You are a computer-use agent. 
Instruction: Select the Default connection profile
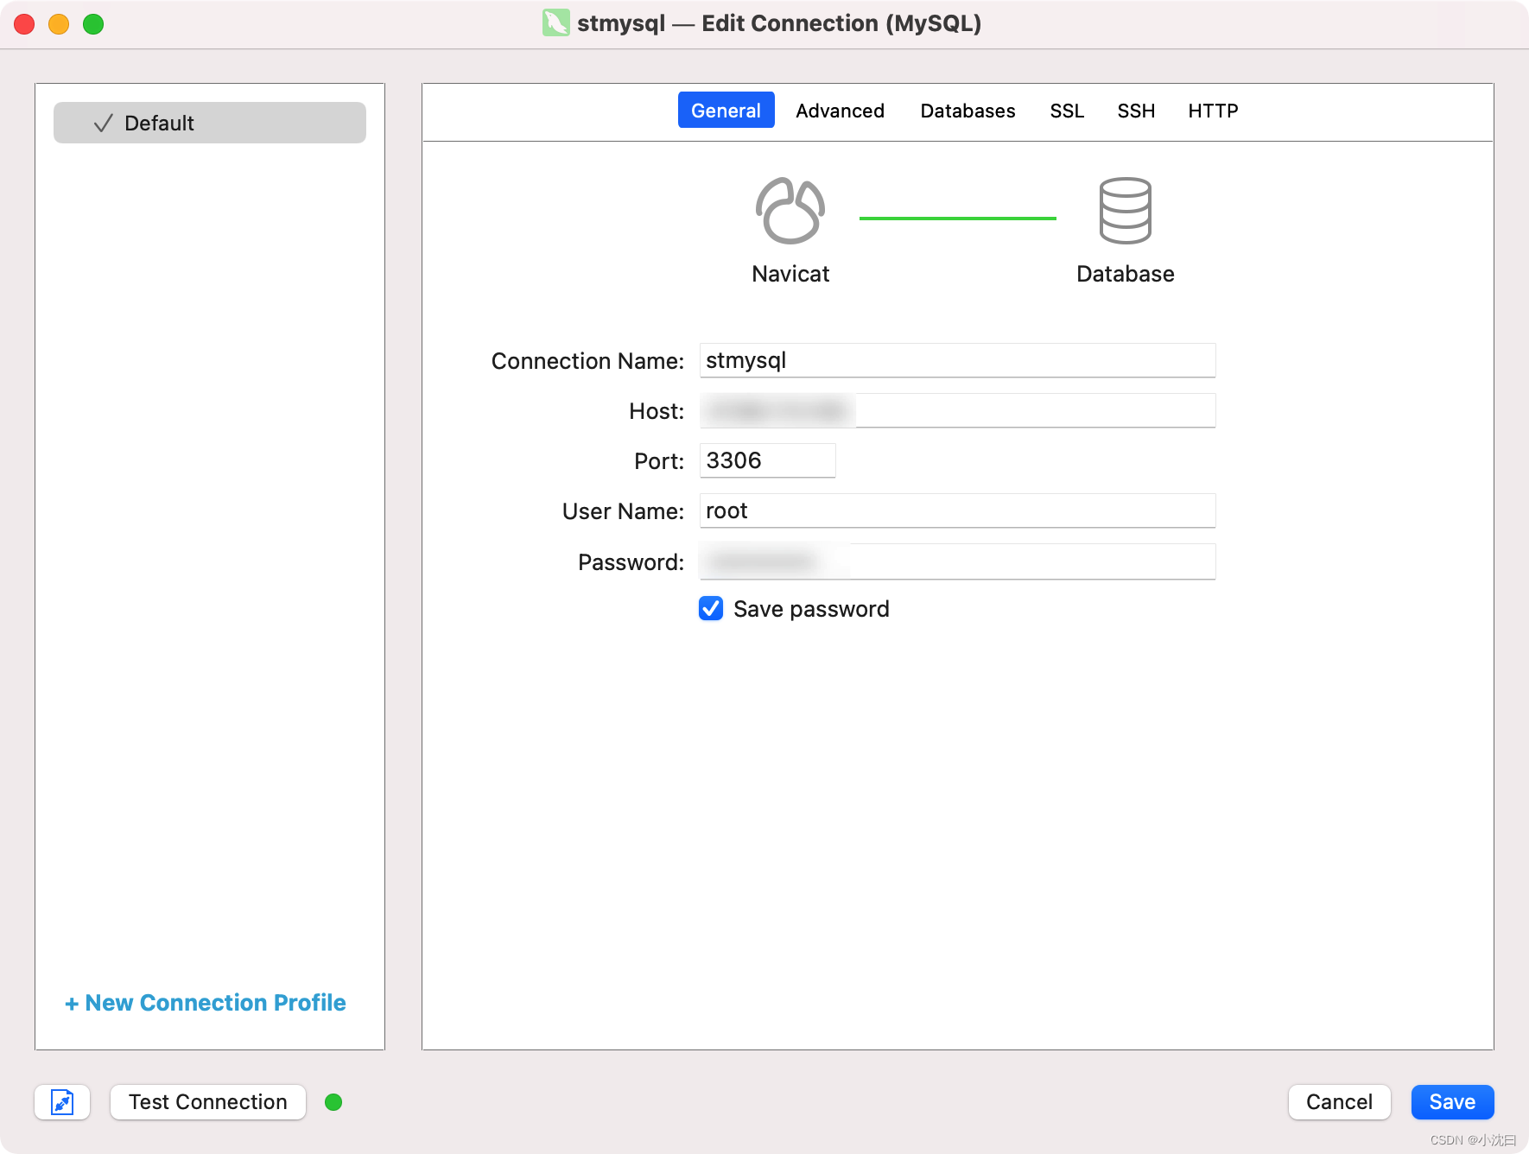pos(210,123)
